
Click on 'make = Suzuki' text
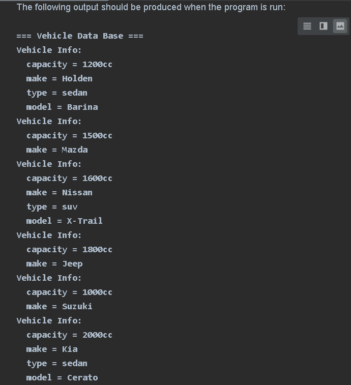coord(60,306)
